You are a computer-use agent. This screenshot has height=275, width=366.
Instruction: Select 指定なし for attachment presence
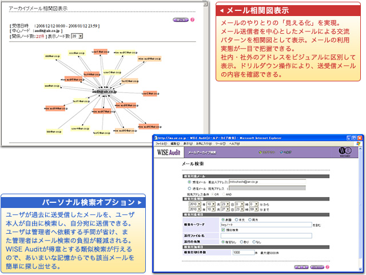point(223,242)
